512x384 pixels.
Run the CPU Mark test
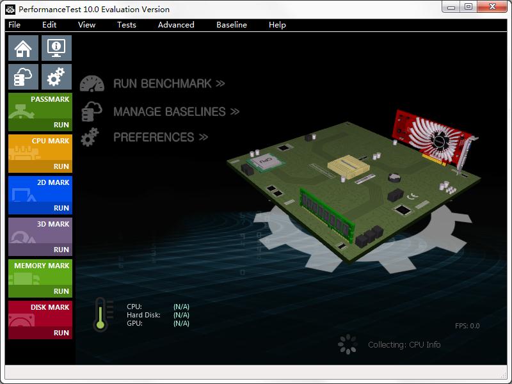click(61, 166)
